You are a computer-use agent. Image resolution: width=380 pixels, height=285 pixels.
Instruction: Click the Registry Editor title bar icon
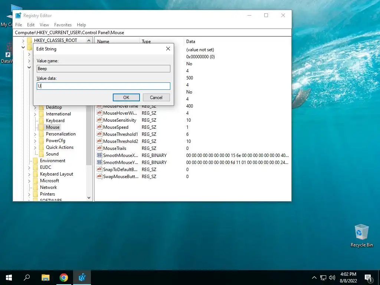tap(18, 16)
